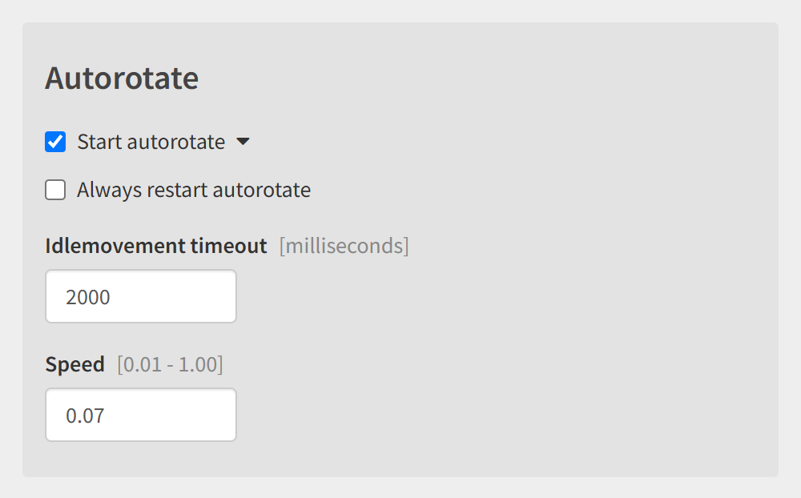
Task: Click the Idlemovement timeout input field
Action: coord(141,296)
